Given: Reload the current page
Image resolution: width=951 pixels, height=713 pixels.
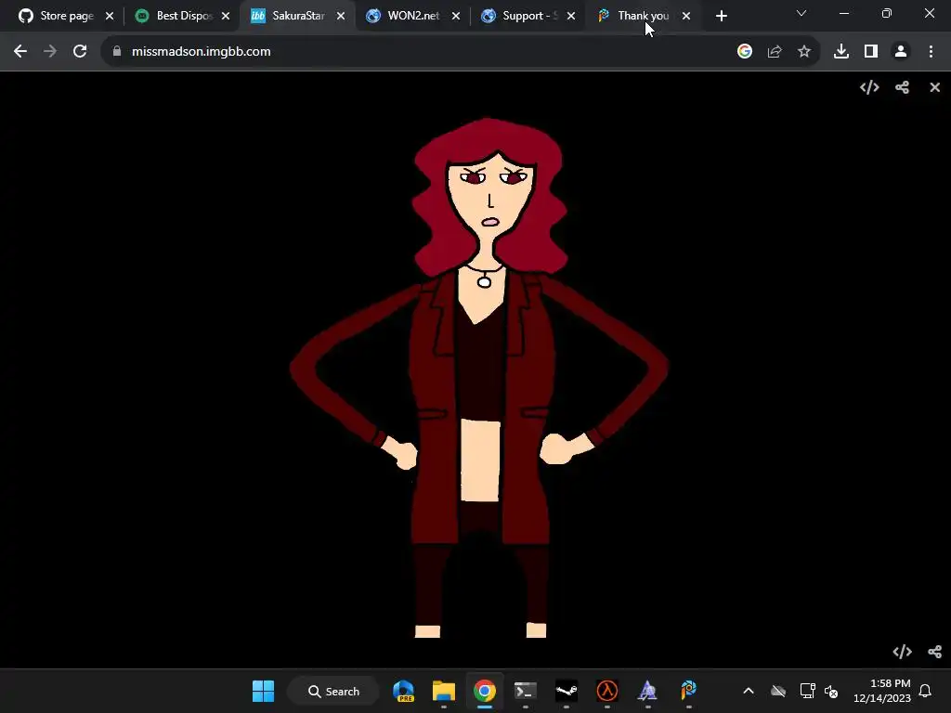Looking at the screenshot, I should click(x=80, y=52).
